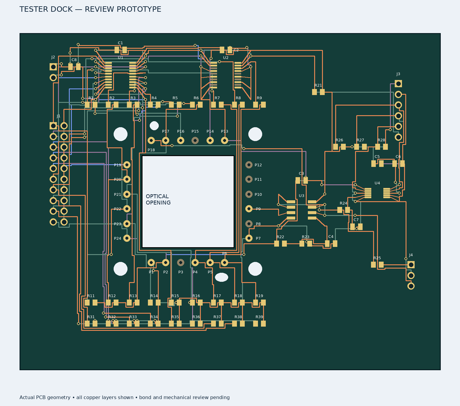This screenshot has height=406, width=460.
Task: Select resistor R19 footprint
Action: pyautogui.click(x=259, y=303)
